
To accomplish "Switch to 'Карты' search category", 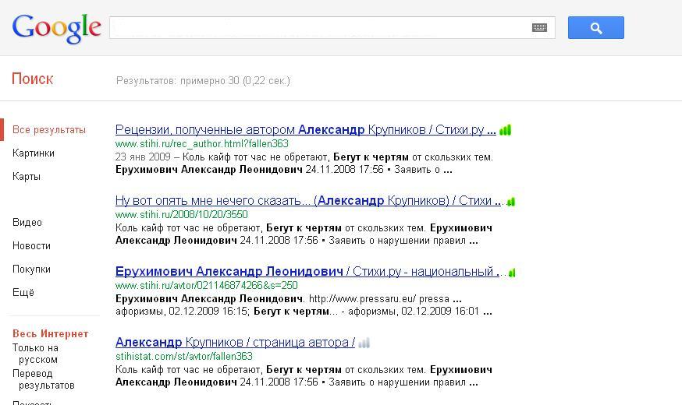I will coord(27,177).
